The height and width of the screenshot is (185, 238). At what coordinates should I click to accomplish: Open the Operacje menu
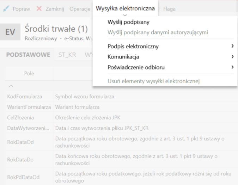pyautogui.click(x=80, y=8)
